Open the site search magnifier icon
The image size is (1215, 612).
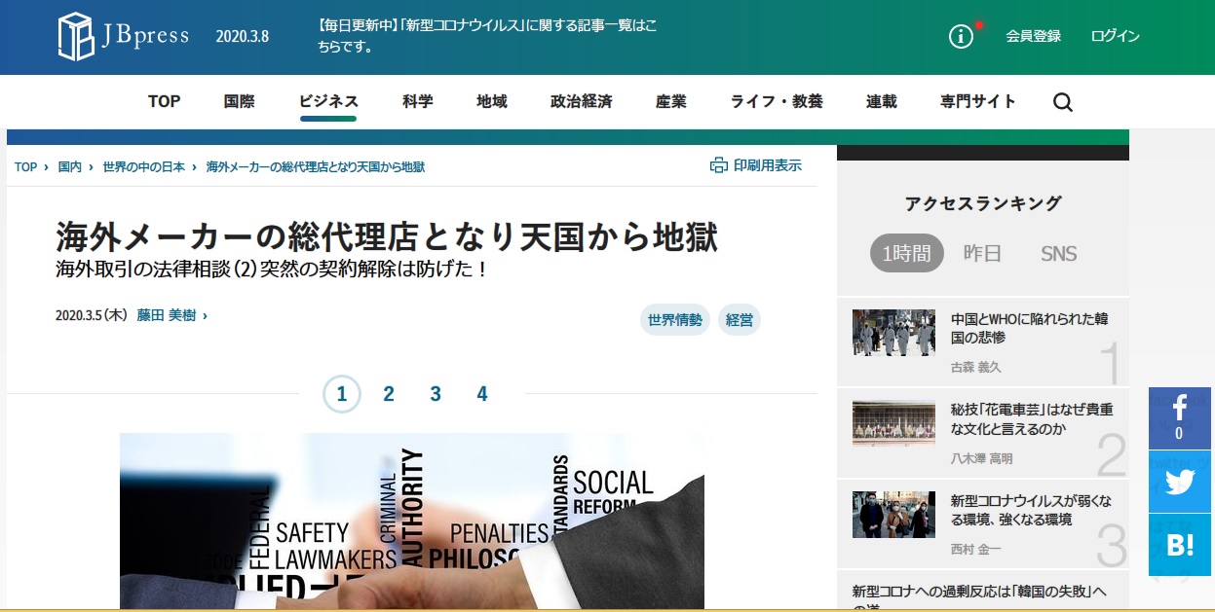[x=1062, y=101]
